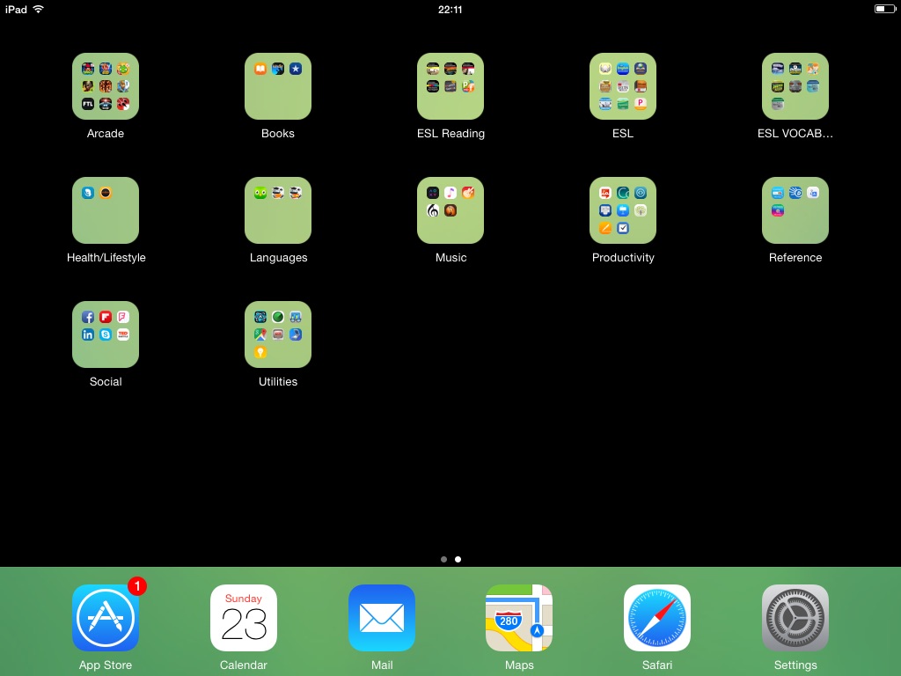This screenshot has width=901, height=676.
Task: Tap the Wi-Fi status icon
Action: click(x=38, y=9)
